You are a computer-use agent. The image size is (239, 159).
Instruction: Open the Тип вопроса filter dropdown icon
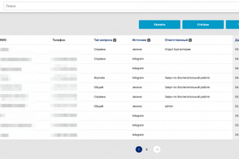[115, 40]
